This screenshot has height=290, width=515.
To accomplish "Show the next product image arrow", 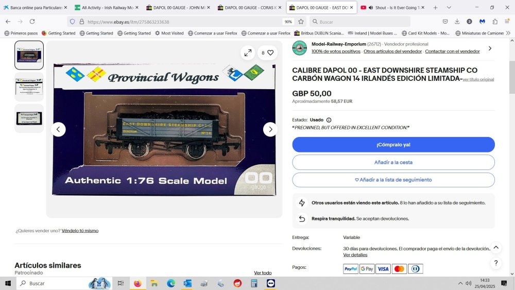I will (x=270, y=129).
